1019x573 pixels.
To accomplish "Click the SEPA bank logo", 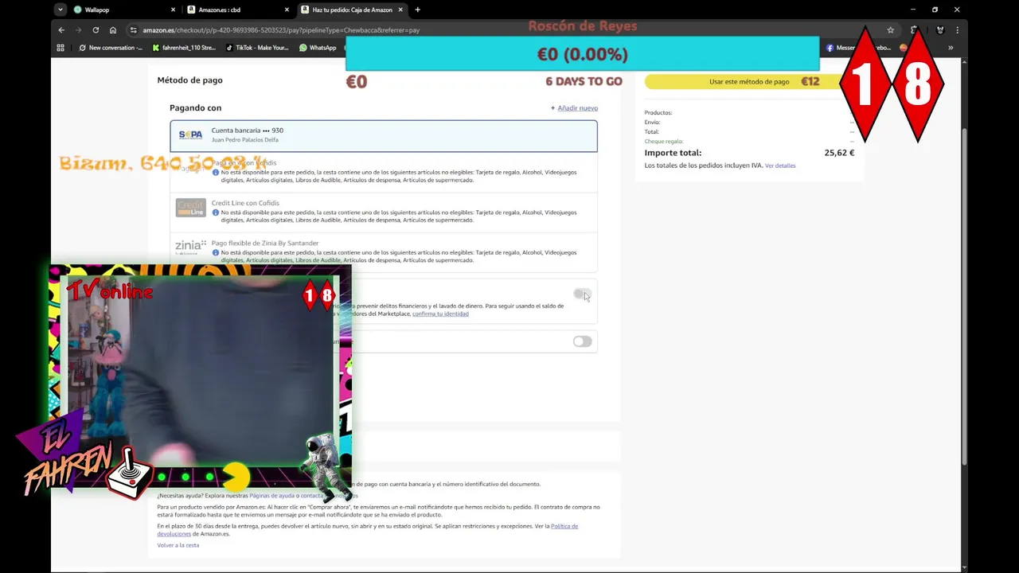I will pos(190,135).
